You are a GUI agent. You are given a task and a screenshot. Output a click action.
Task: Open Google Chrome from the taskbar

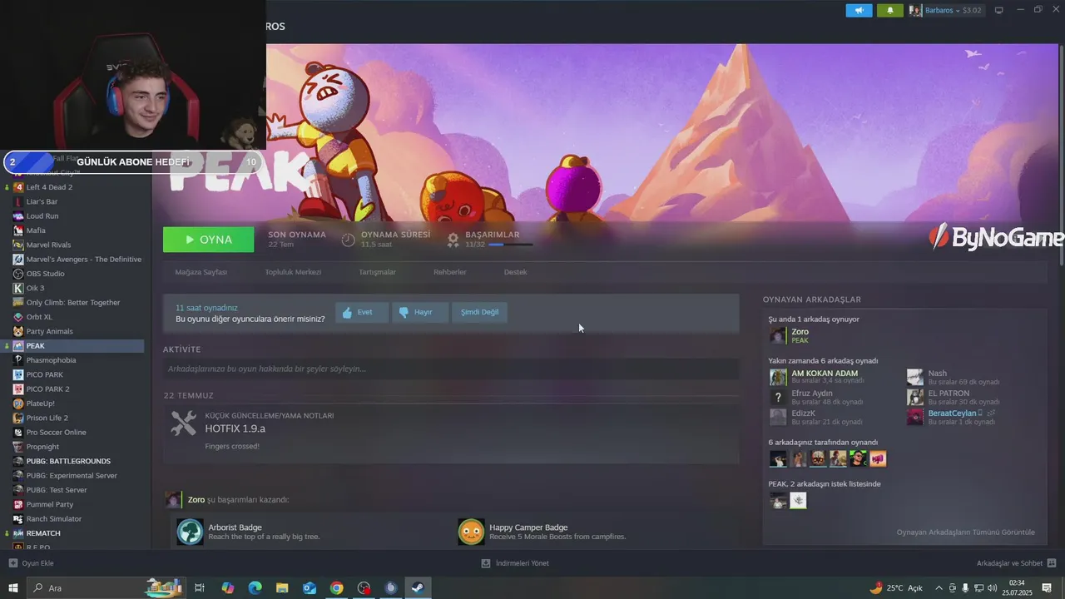coord(336,587)
